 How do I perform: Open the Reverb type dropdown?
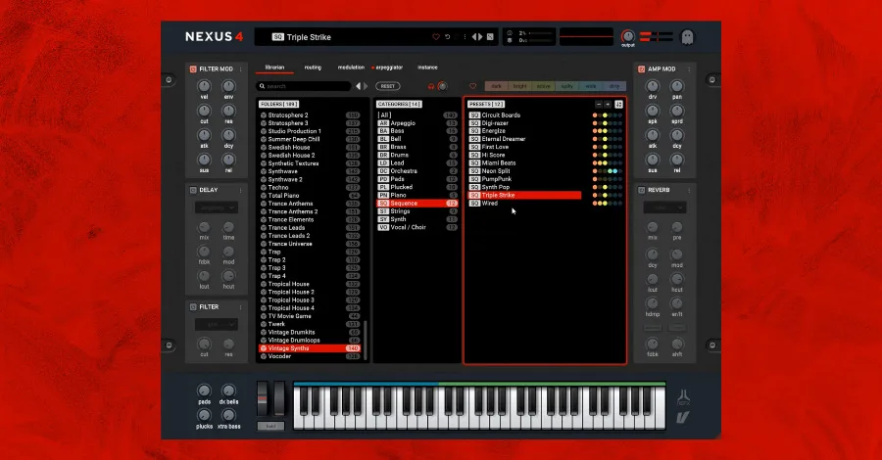tap(664, 207)
